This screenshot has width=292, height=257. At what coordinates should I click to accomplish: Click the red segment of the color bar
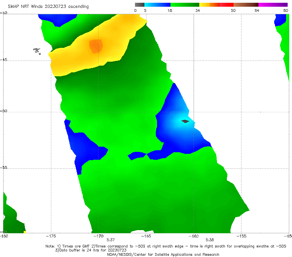226,5
